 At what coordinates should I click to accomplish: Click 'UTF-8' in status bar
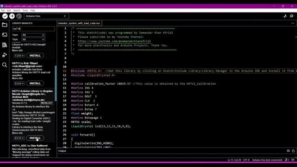click(x=246, y=160)
